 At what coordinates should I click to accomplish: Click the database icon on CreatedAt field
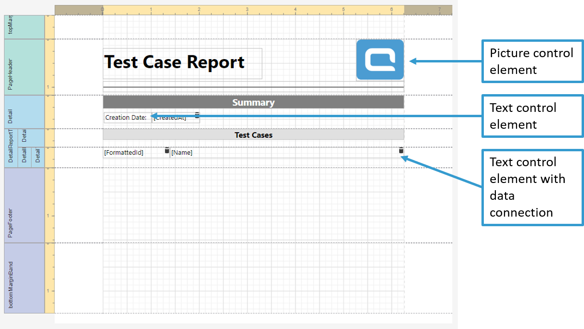pyautogui.click(x=197, y=115)
